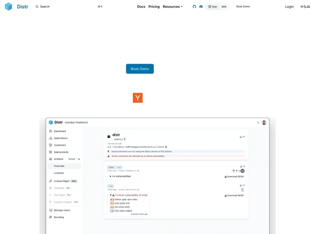Collapse the Artifacts chevron in sidebar
315x234 pixels.
coord(79,159)
